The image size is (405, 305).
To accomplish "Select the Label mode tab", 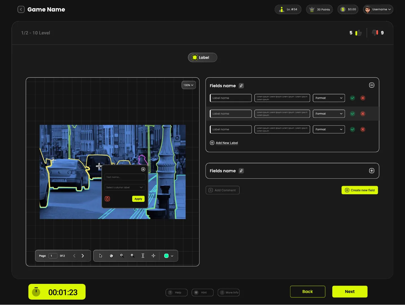I will tap(203, 58).
